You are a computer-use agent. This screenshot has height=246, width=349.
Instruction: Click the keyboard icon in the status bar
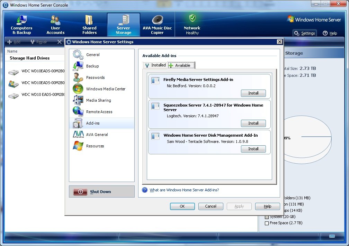pyautogui.click(x=332, y=236)
